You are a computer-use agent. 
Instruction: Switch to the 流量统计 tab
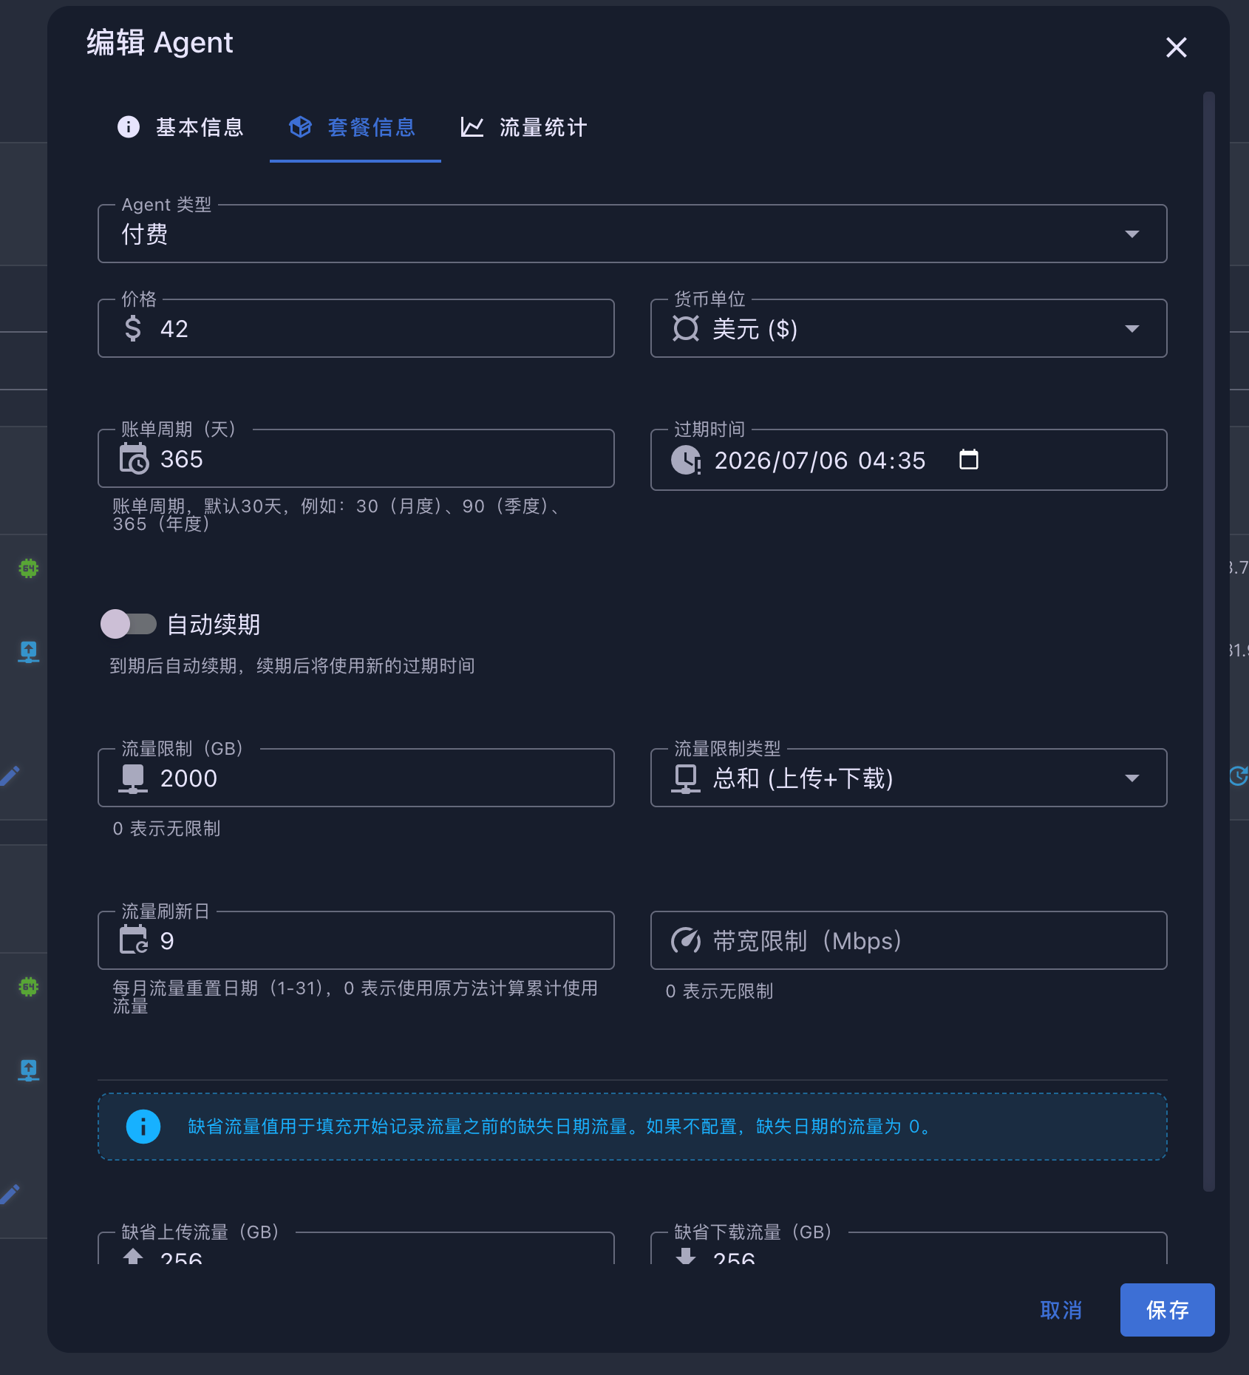click(524, 127)
